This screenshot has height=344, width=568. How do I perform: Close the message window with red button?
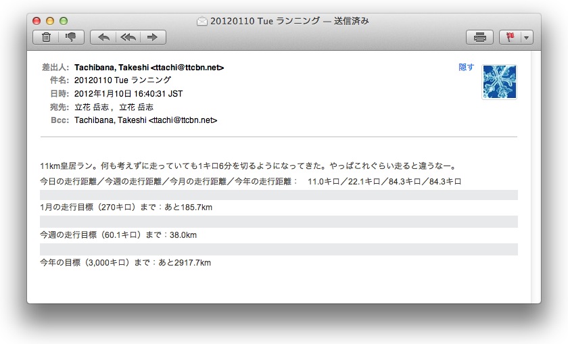(x=37, y=21)
